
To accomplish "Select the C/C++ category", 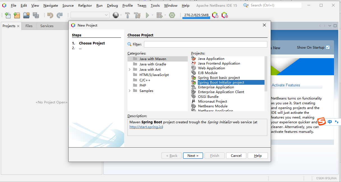I will click(145, 80).
